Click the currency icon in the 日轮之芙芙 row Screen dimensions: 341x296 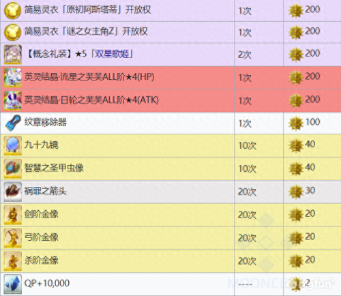[x=296, y=101]
